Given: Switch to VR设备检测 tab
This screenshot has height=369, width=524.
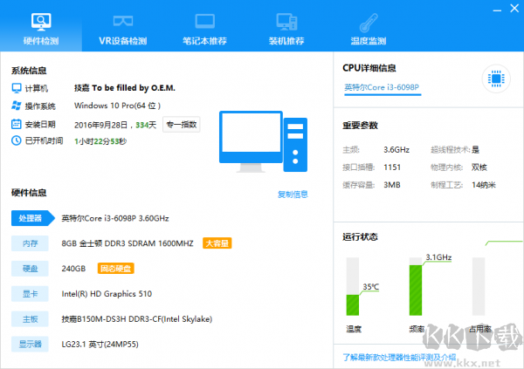Looking at the screenshot, I should (x=122, y=29).
